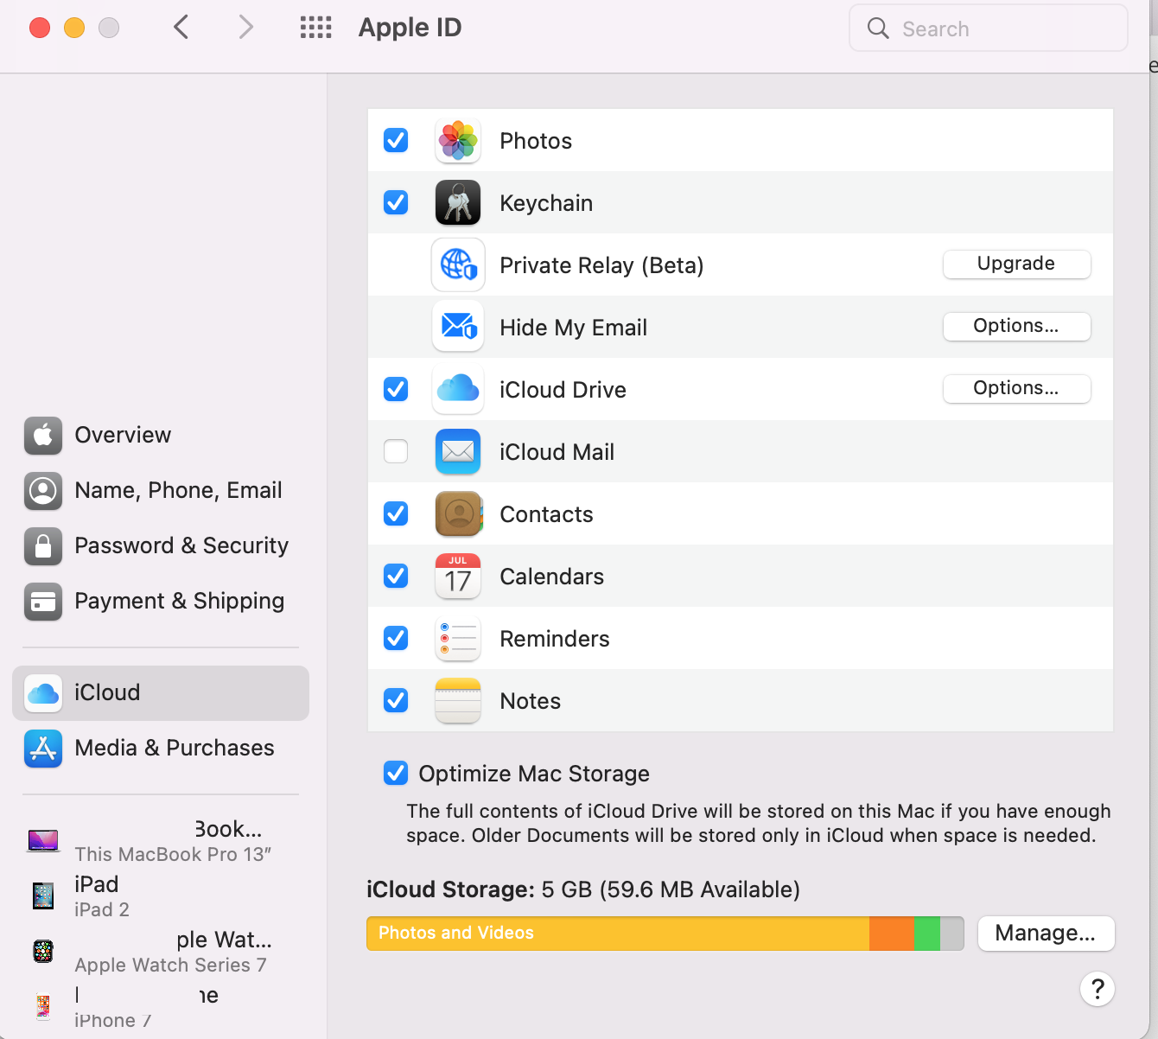
Task: Click the Contacts app icon
Action: point(458,514)
